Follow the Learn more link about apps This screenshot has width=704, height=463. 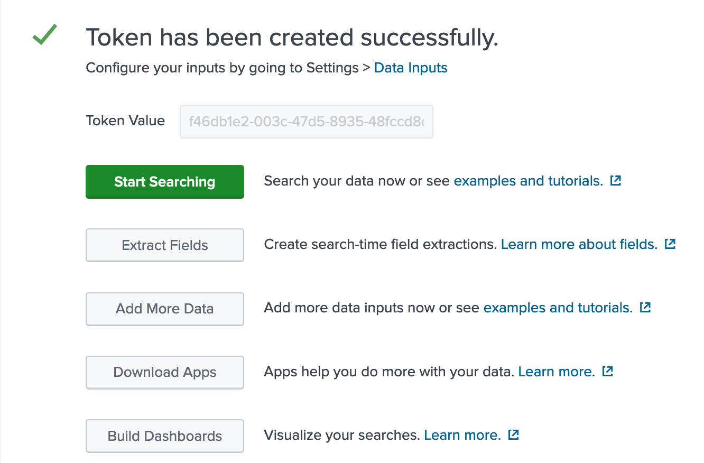[x=557, y=372]
